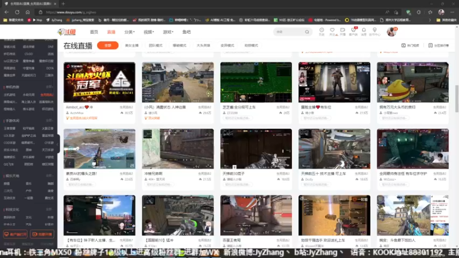This screenshot has height=258, width=459.
Task: Open the 全网最帅身法怪 stream thumbnail
Action: (x=413, y=149)
